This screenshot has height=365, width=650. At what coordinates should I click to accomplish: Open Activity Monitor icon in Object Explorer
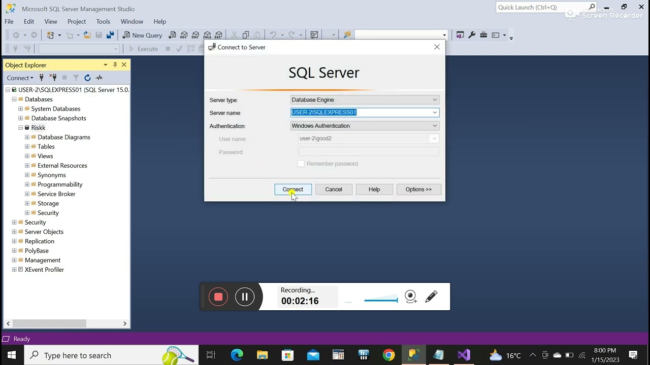click(x=99, y=78)
